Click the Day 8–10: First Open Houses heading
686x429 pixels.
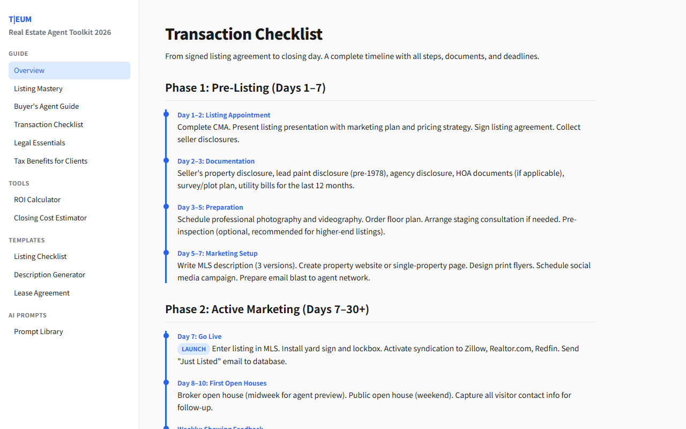click(222, 383)
